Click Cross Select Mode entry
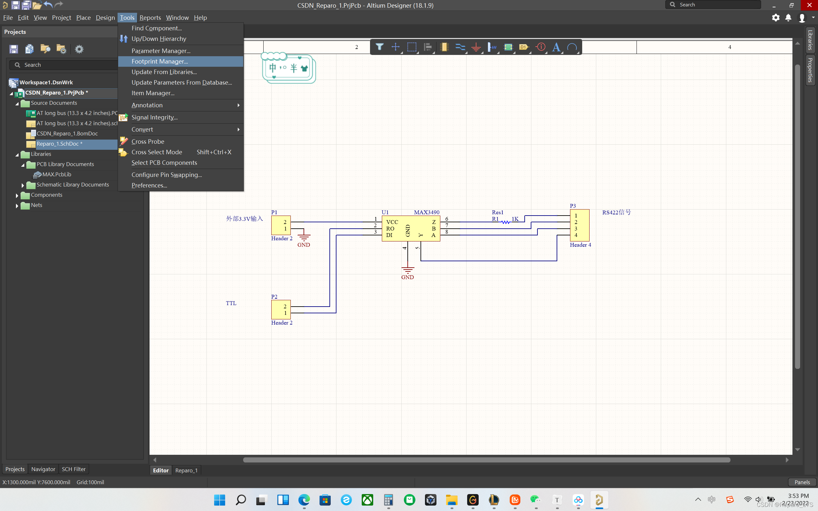Screen dimensions: 818x511 157,152
